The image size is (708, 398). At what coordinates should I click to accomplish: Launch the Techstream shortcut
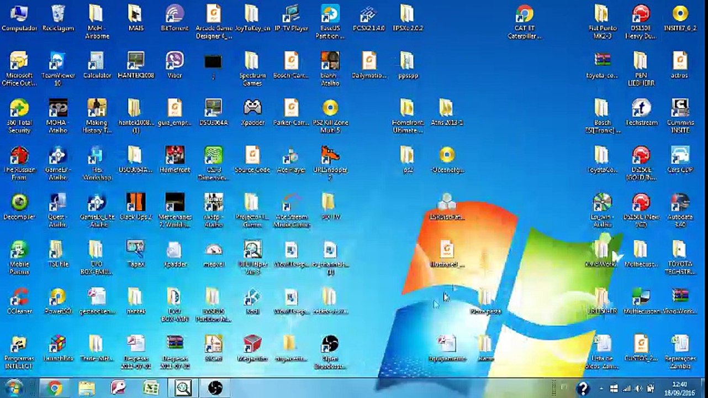pyautogui.click(x=641, y=113)
